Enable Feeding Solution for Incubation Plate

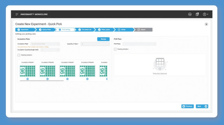(19, 55)
